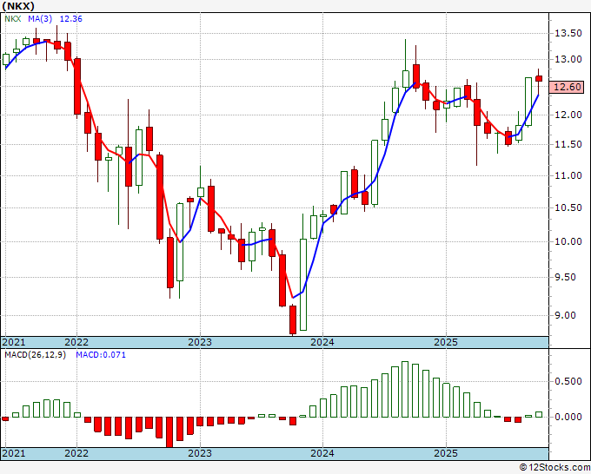Select 2021 on the price chart timeline
The height and width of the screenshot is (474, 591).
click(x=14, y=342)
